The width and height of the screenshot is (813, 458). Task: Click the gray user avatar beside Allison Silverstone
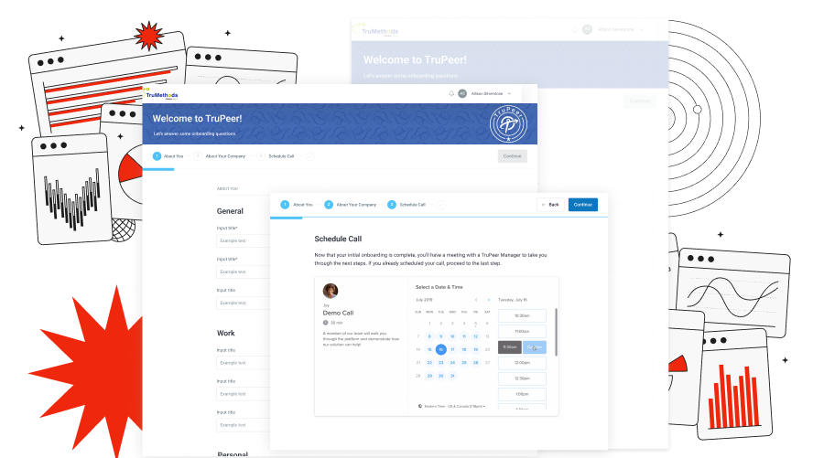(462, 93)
